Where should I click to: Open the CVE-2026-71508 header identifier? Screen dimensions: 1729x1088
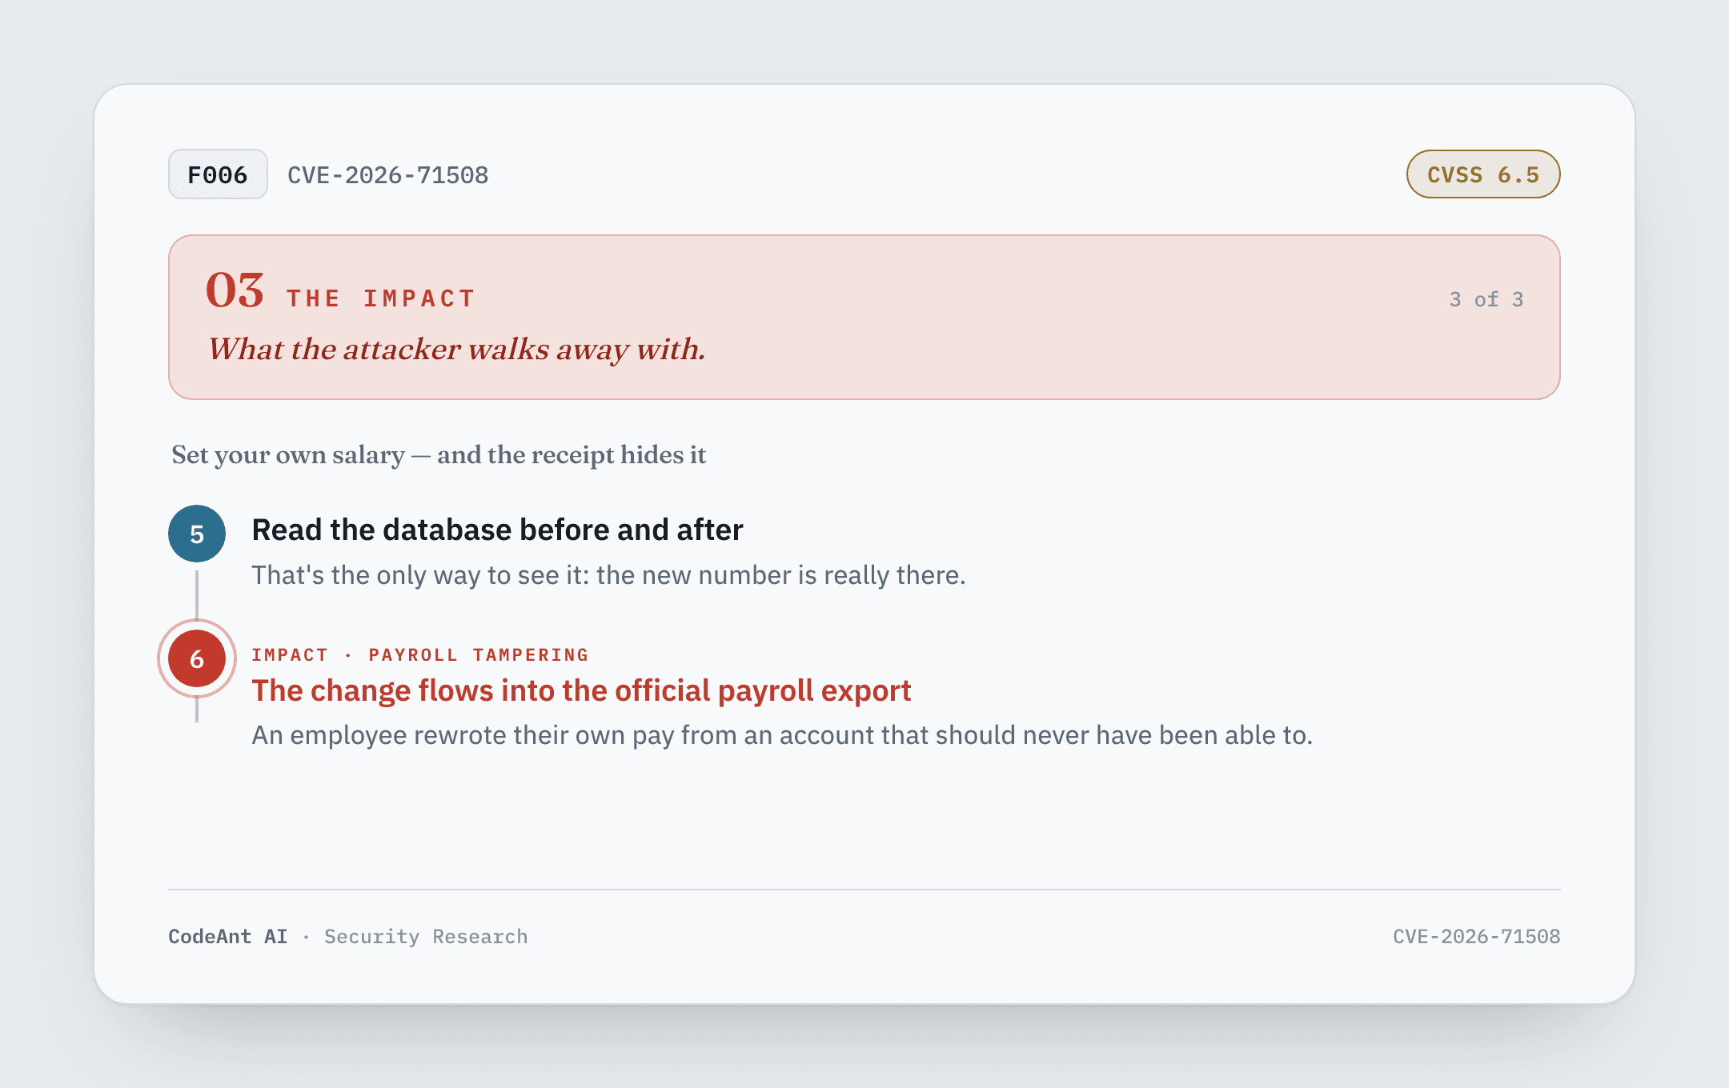(388, 175)
